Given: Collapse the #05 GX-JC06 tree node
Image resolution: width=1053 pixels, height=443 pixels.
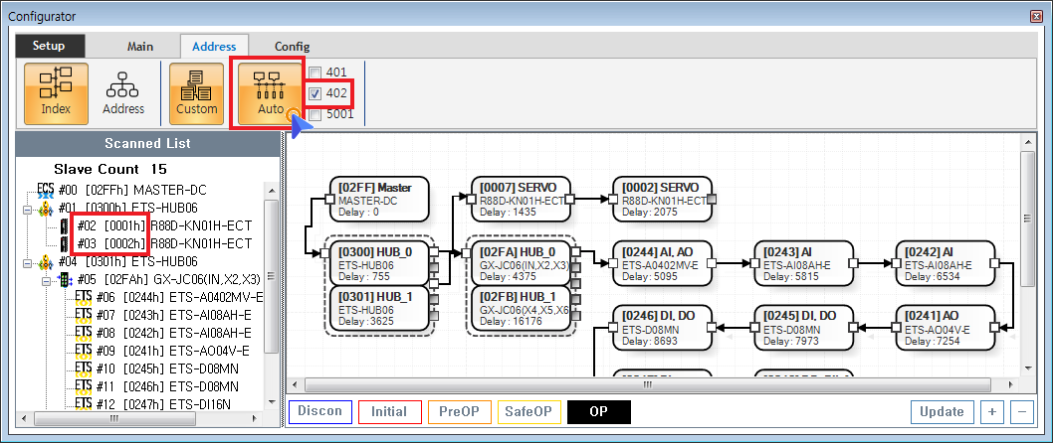Looking at the screenshot, I should (x=45, y=280).
